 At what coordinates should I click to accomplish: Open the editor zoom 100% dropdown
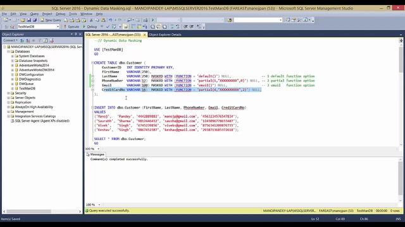(99, 149)
